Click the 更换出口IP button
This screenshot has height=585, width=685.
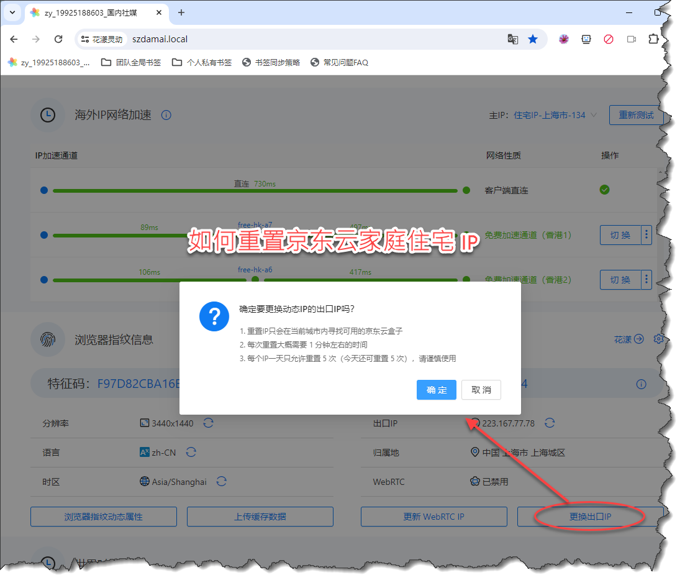(590, 517)
